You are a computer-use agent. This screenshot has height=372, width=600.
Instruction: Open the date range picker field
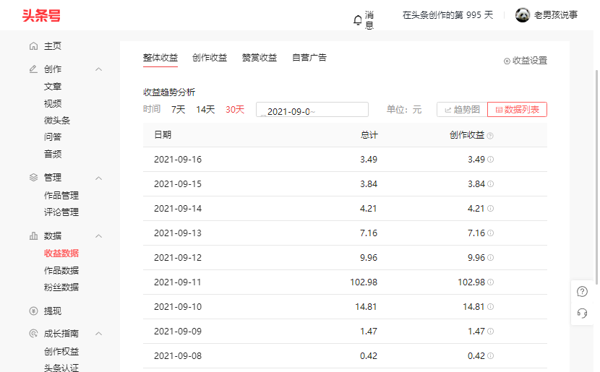click(312, 109)
